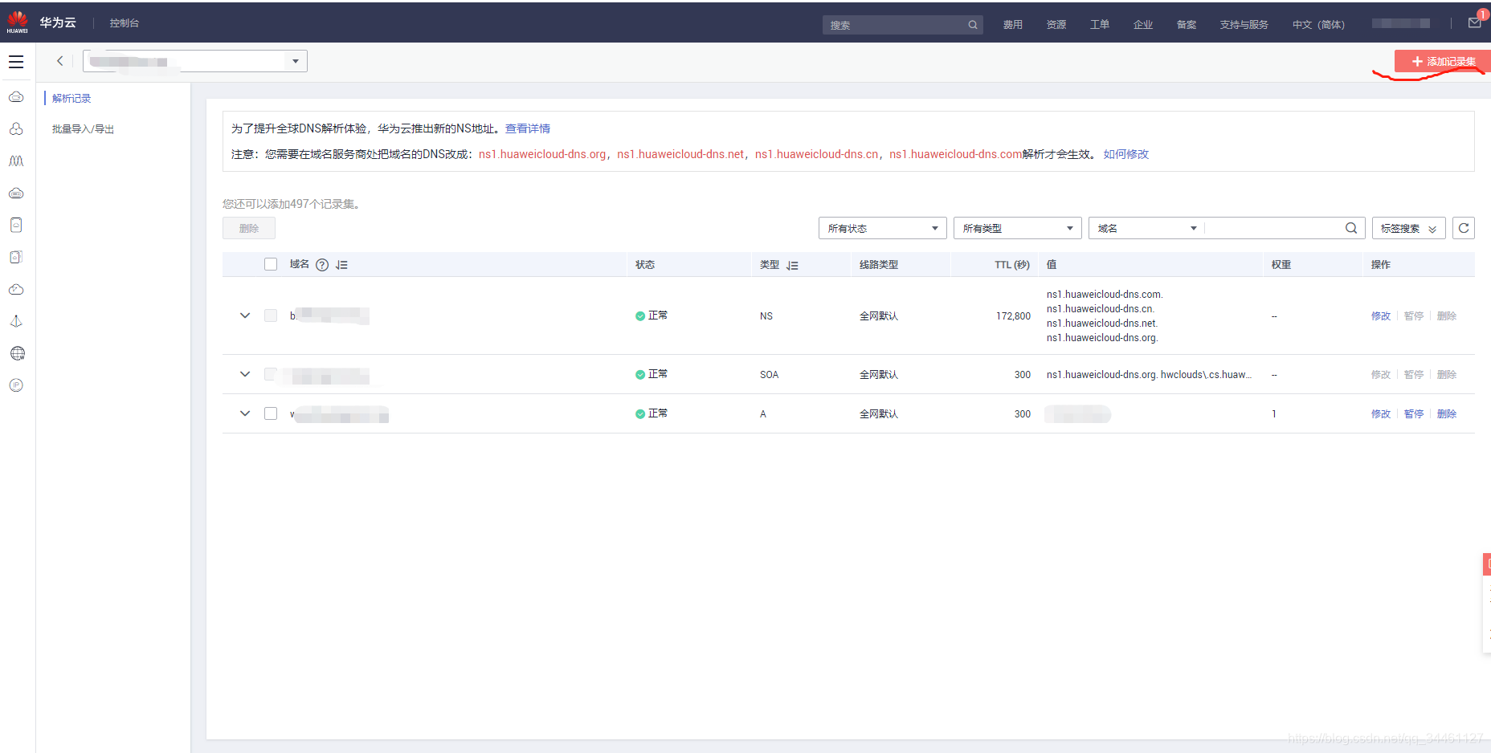The image size is (1491, 753).
Task: Click the 华为云 brand text
Action: 58,22
